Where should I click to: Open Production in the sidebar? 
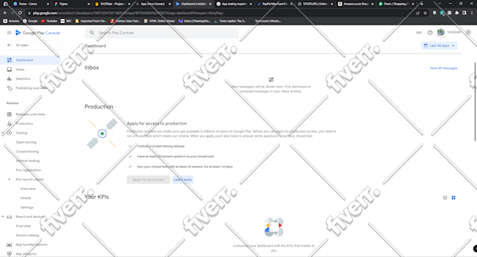click(25, 124)
